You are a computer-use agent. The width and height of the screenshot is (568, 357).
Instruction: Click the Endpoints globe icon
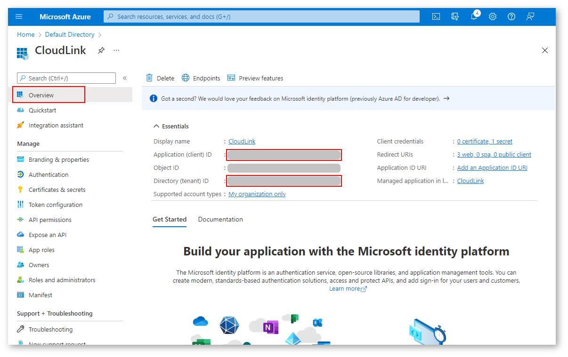point(186,78)
